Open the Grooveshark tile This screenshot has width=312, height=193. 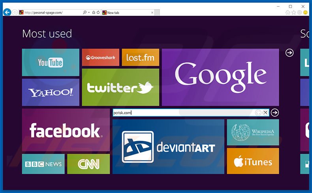[x=101, y=57]
